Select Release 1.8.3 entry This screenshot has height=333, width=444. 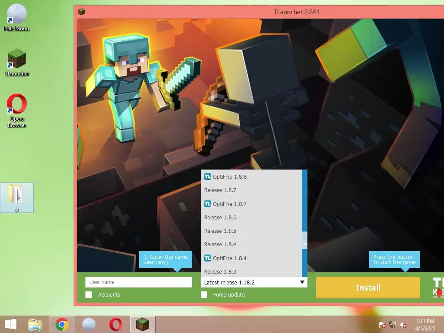tap(251, 271)
